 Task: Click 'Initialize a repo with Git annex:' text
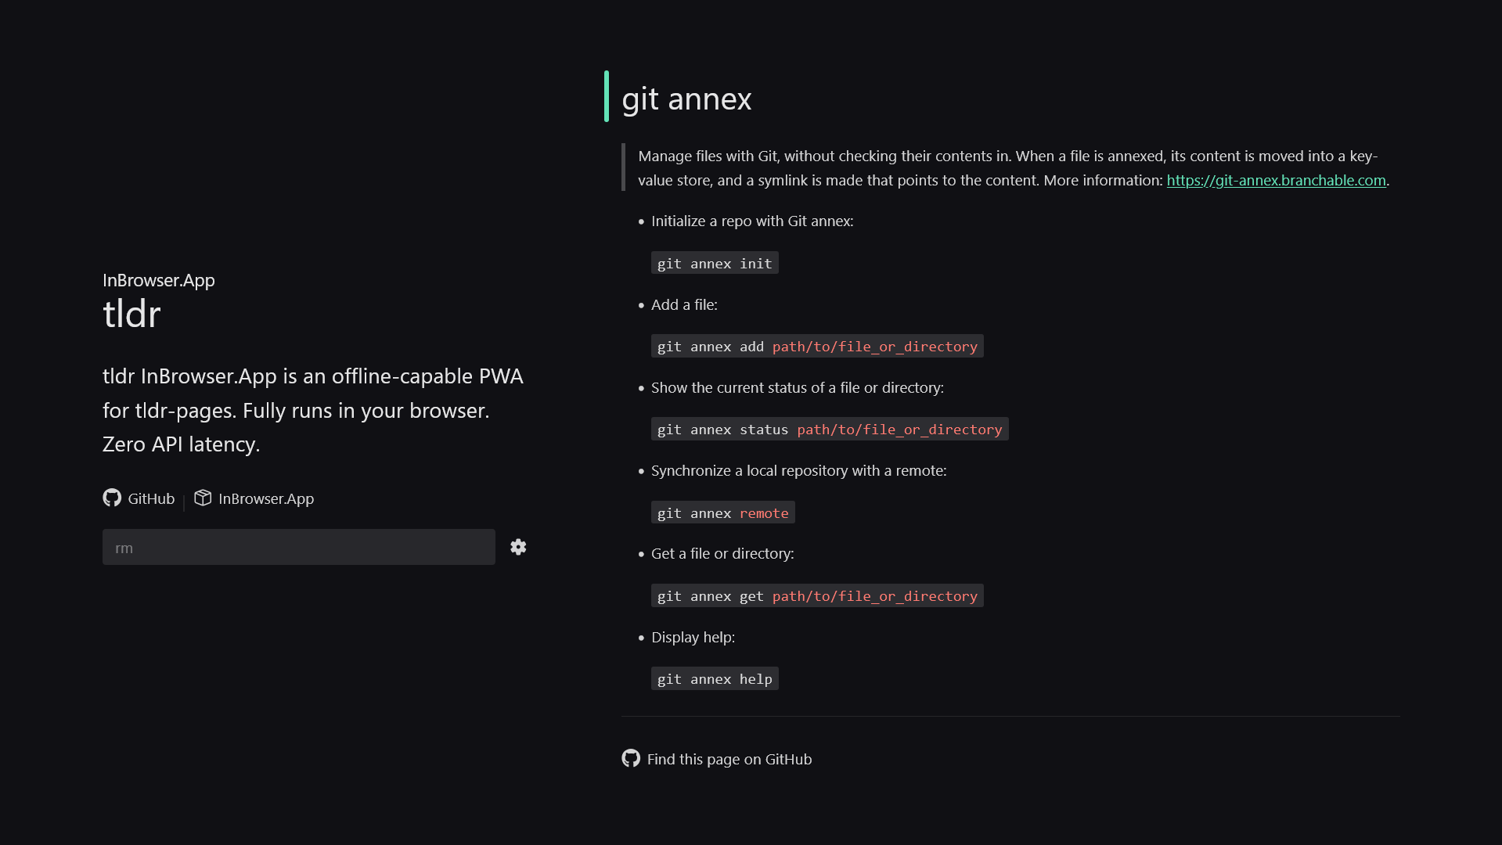click(x=752, y=221)
